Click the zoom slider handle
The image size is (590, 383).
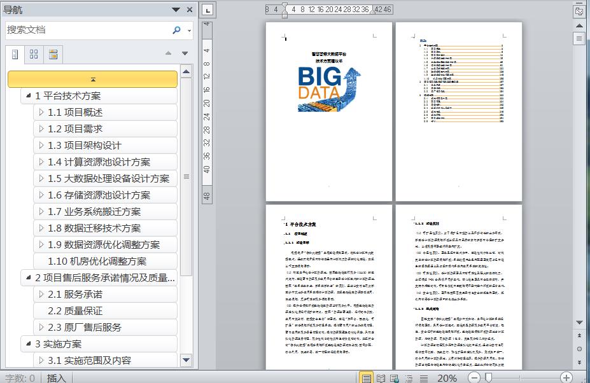[x=488, y=377]
